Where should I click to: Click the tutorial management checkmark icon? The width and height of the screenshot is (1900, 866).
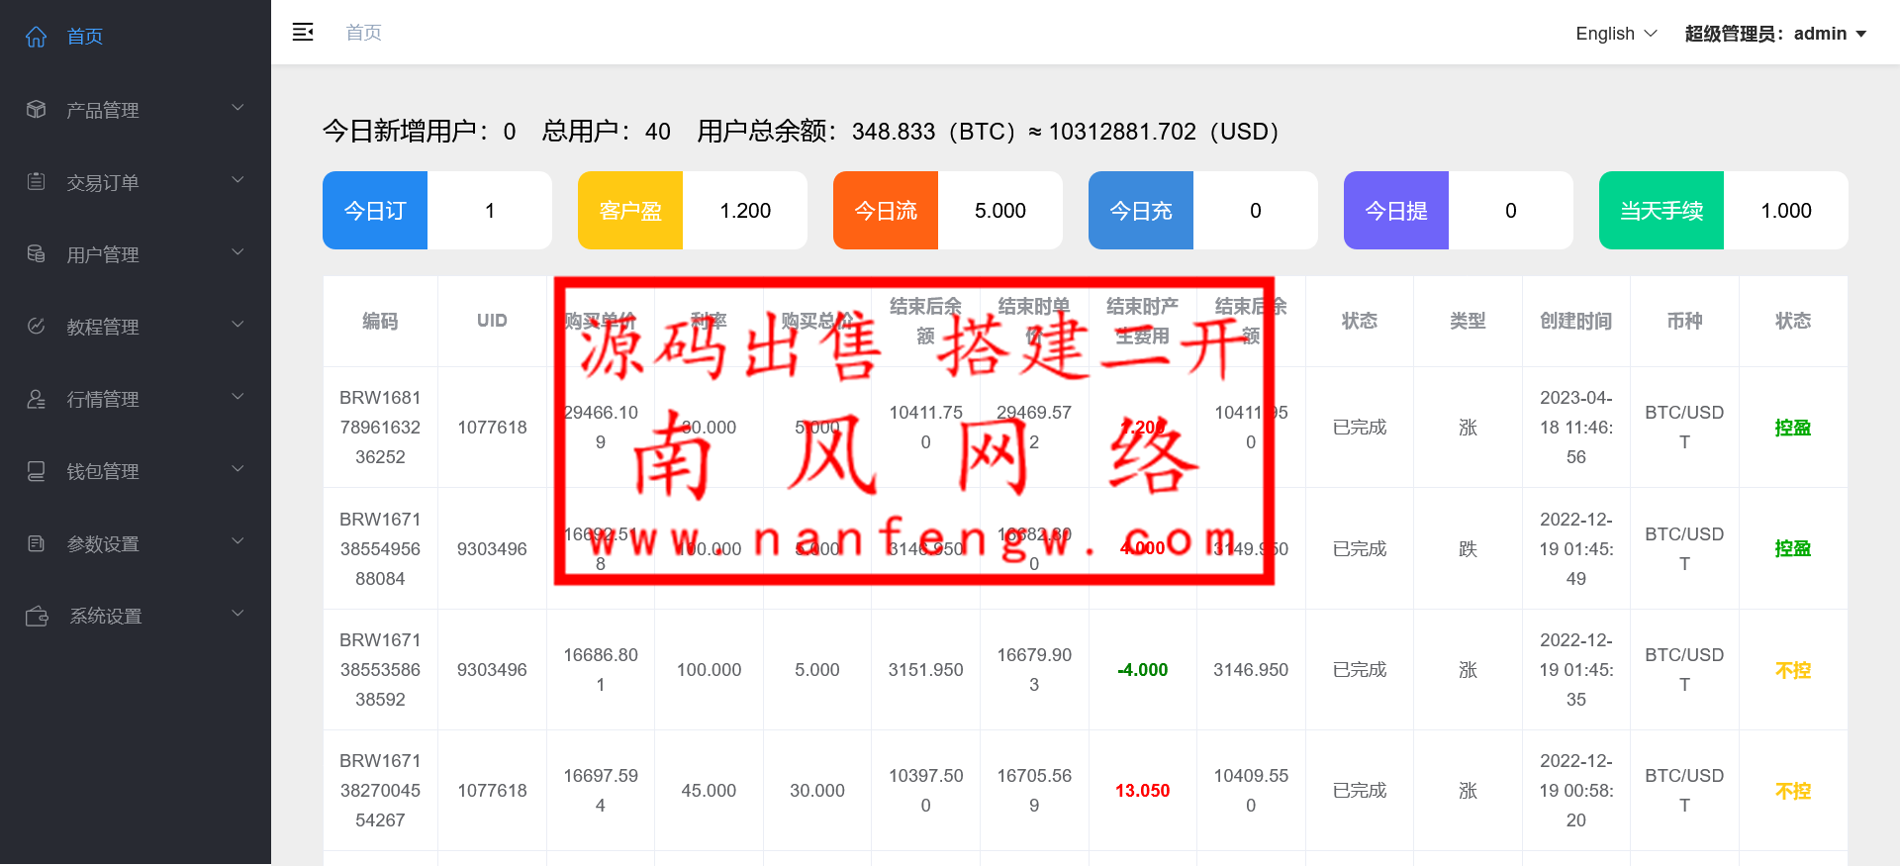37,327
